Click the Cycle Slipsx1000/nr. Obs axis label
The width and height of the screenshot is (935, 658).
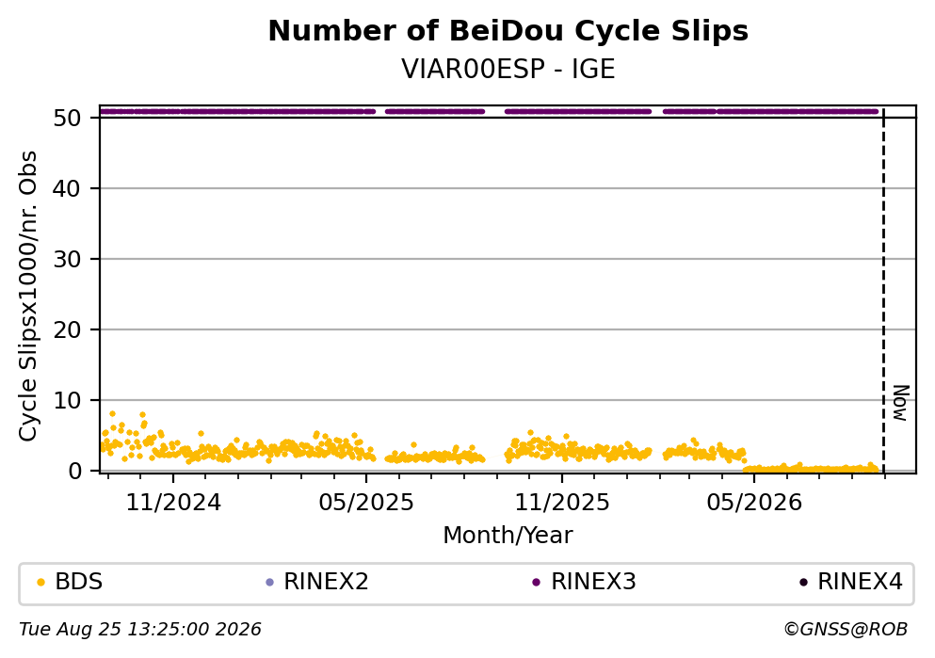coord(28,297)
